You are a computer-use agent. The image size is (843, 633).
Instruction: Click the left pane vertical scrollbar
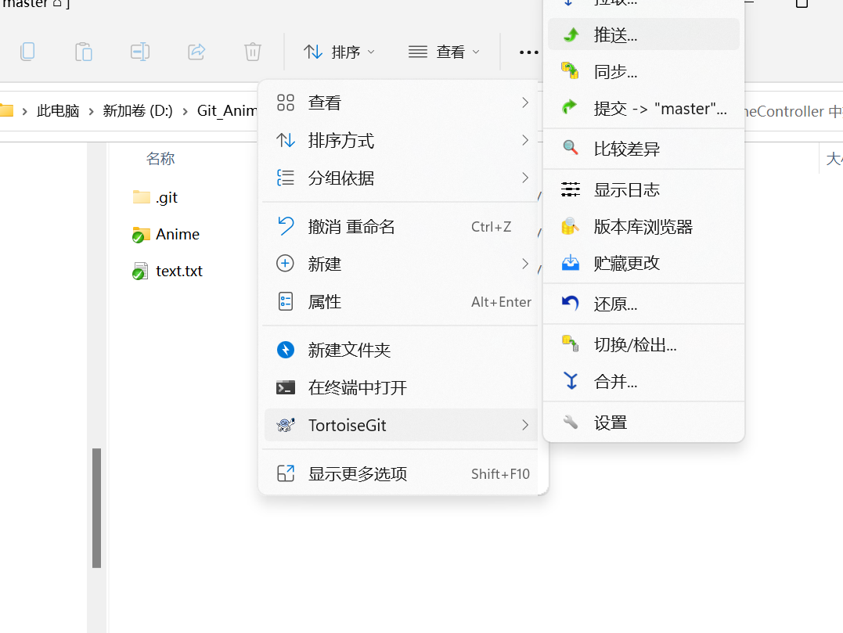[96, 507]
